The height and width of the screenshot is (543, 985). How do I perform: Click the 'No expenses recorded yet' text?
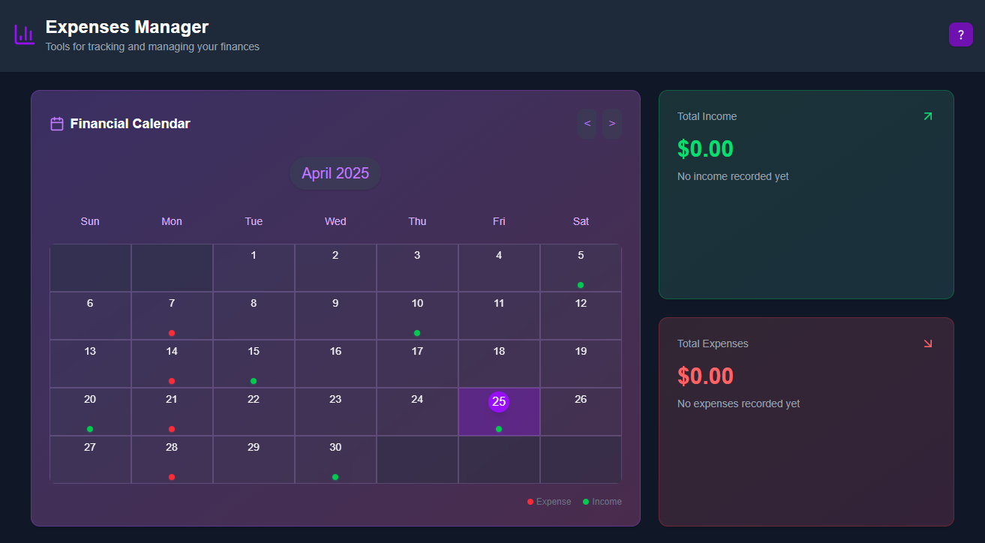click(739, 403)
